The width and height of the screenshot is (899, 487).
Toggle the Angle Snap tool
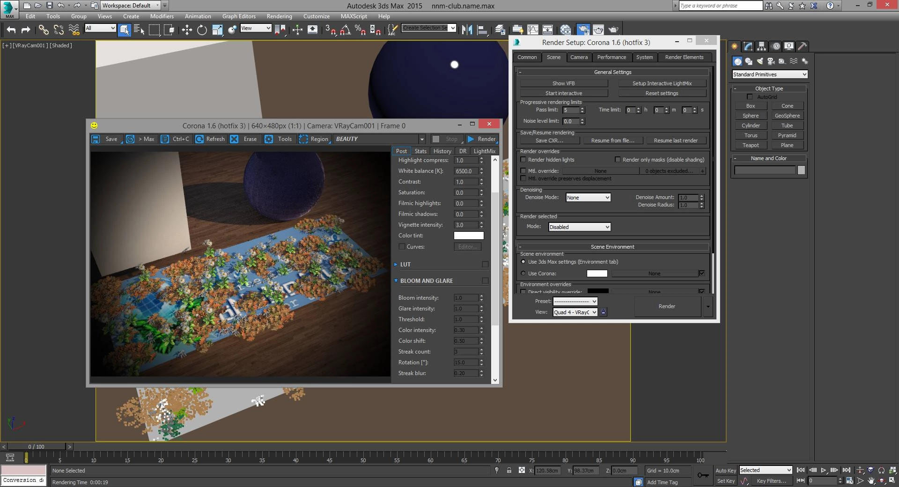pyautogui.click(x=346, y=30)
